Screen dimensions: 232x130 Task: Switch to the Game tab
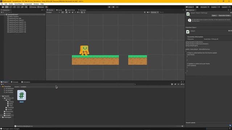pyautogui.click(x=59, y=10)
